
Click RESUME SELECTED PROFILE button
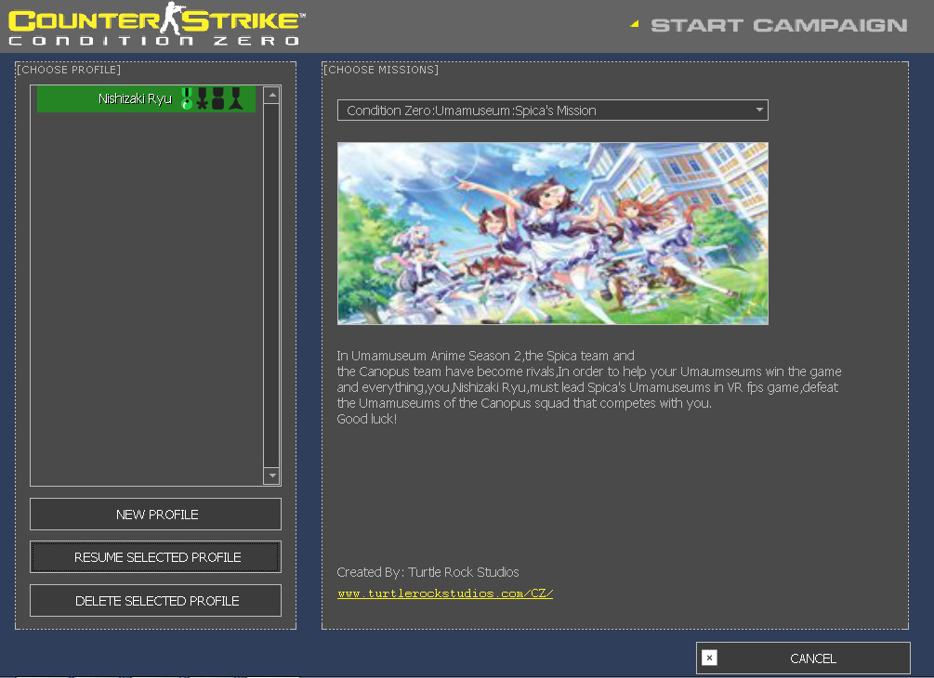pyautogui.click(x=155, y=557)
